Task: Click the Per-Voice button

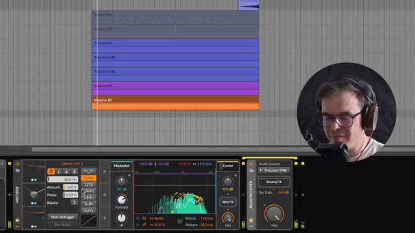Action: (63, 225)
